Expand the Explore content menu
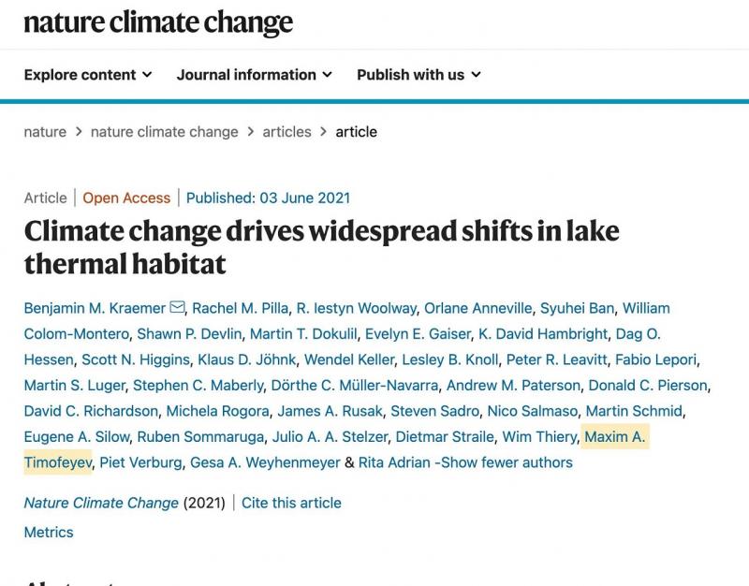The image size is (749, 586). (x=88, y=75)
